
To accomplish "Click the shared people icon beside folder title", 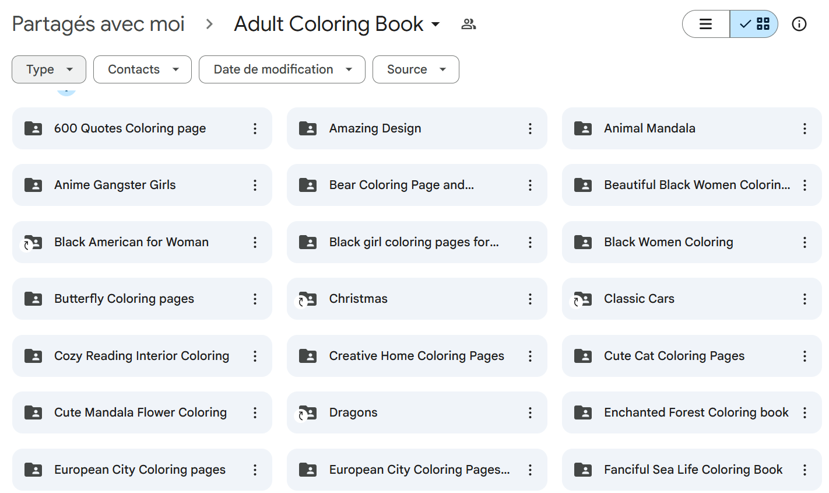I will pyautogui.click(x=468, y=24).
